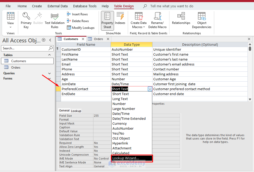This screenshot has height=172, width=254.
Task: Open the File menu
Action: click(x=8, y=6)
